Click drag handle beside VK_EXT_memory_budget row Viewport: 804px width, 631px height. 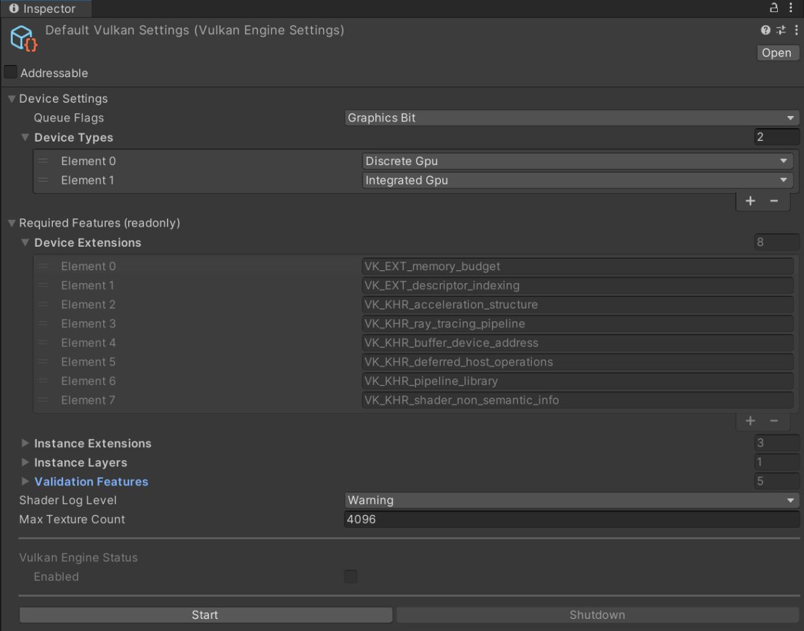[x=44, y=266]
